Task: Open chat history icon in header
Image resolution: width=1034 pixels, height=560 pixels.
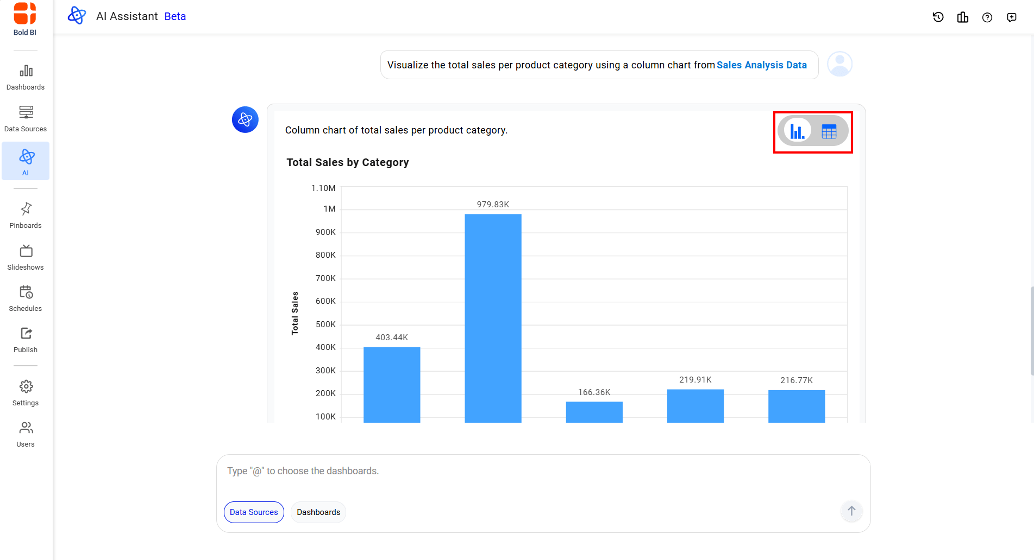Action: click(x=938, y=17)
